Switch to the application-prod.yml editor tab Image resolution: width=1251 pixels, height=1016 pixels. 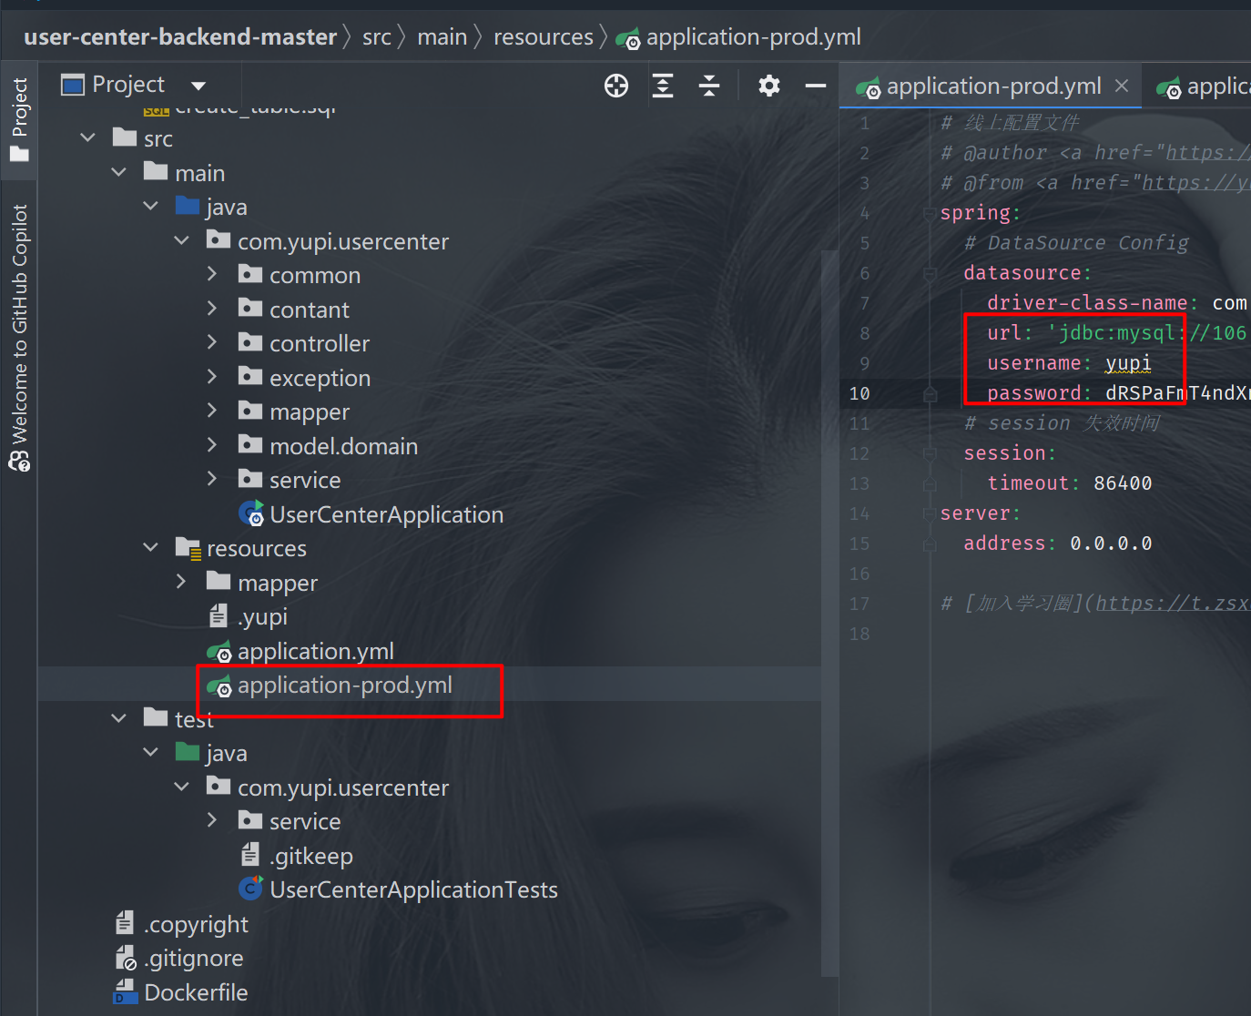(x=992, y=86)
